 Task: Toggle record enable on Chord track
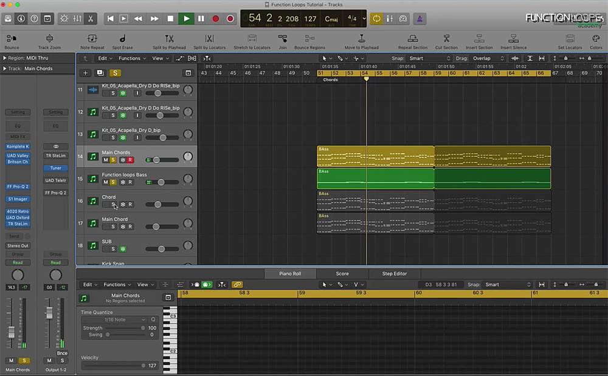(x=130, y=205)
